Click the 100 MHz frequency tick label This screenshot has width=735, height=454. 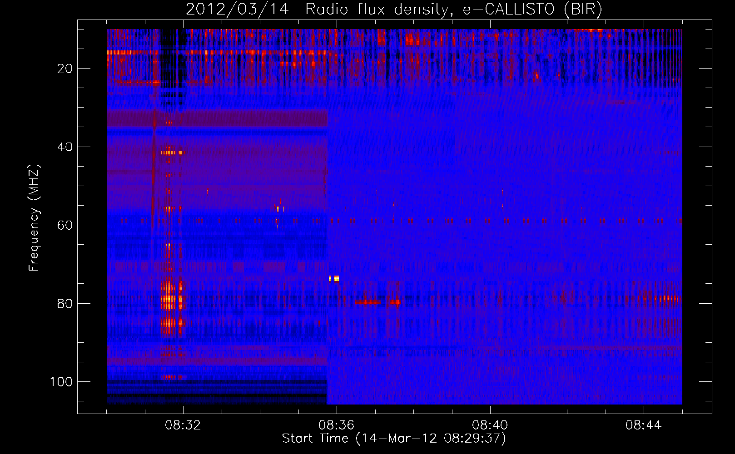[x=61, y=382]
